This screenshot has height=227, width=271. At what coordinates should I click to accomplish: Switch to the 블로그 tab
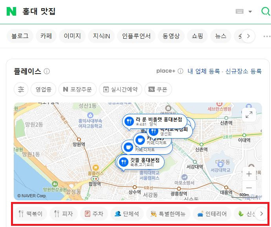(20, 36)
